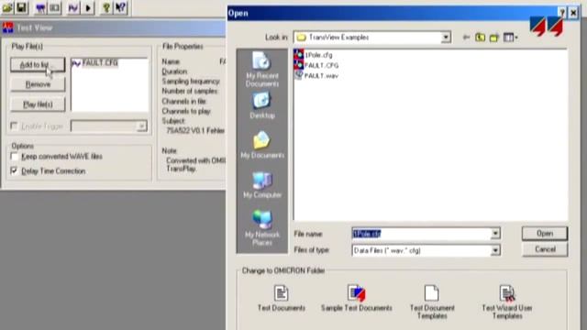Viewport: 587px width, 330px height.
Task: Go to My Recent Documents place
Action: pyautogui.click(x=262, y=70)
